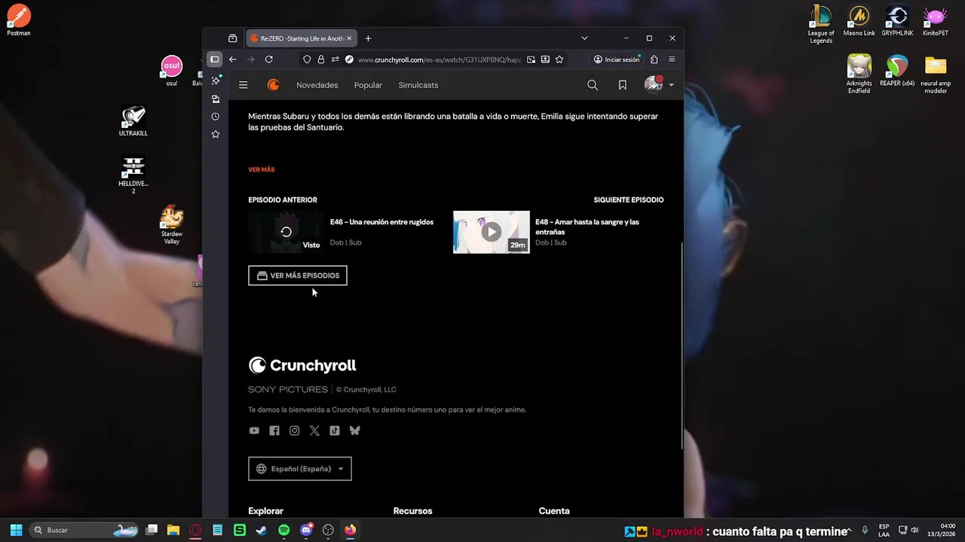Open the Firefox extensions puzzle icon
This screenshot has width=965, height=542.
click(654, 59)
